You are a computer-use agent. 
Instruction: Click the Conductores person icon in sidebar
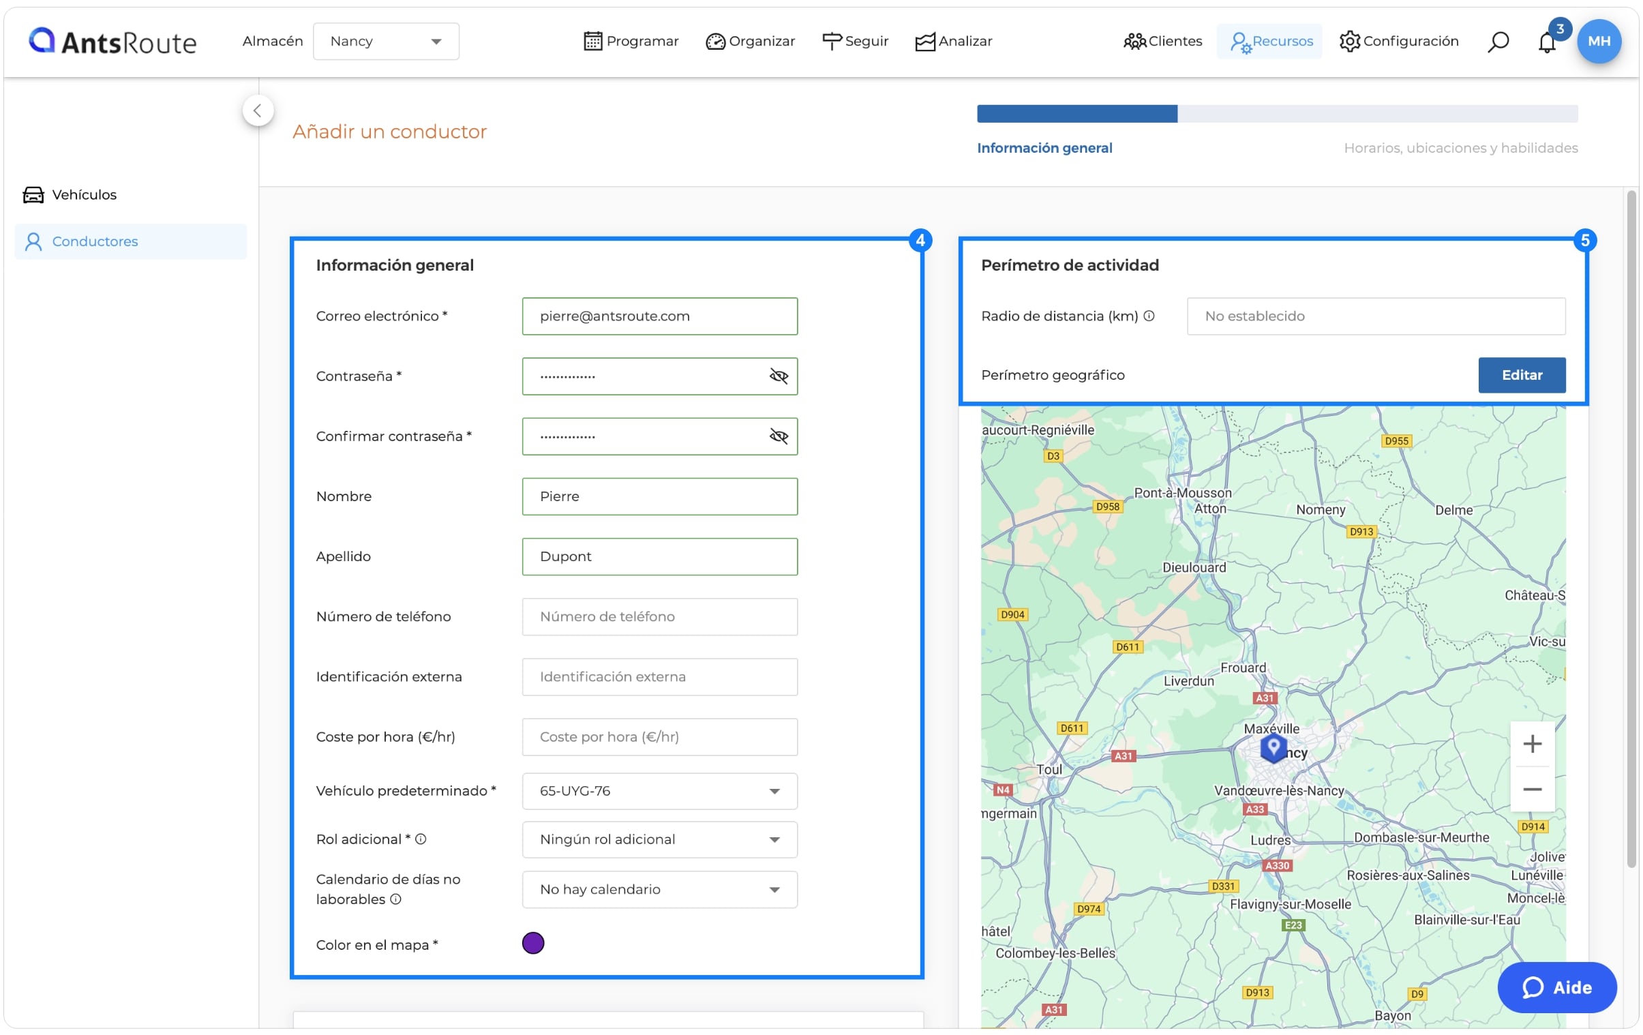pos(33,241)
